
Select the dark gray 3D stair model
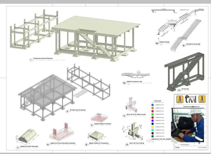[x=184, y=72]
